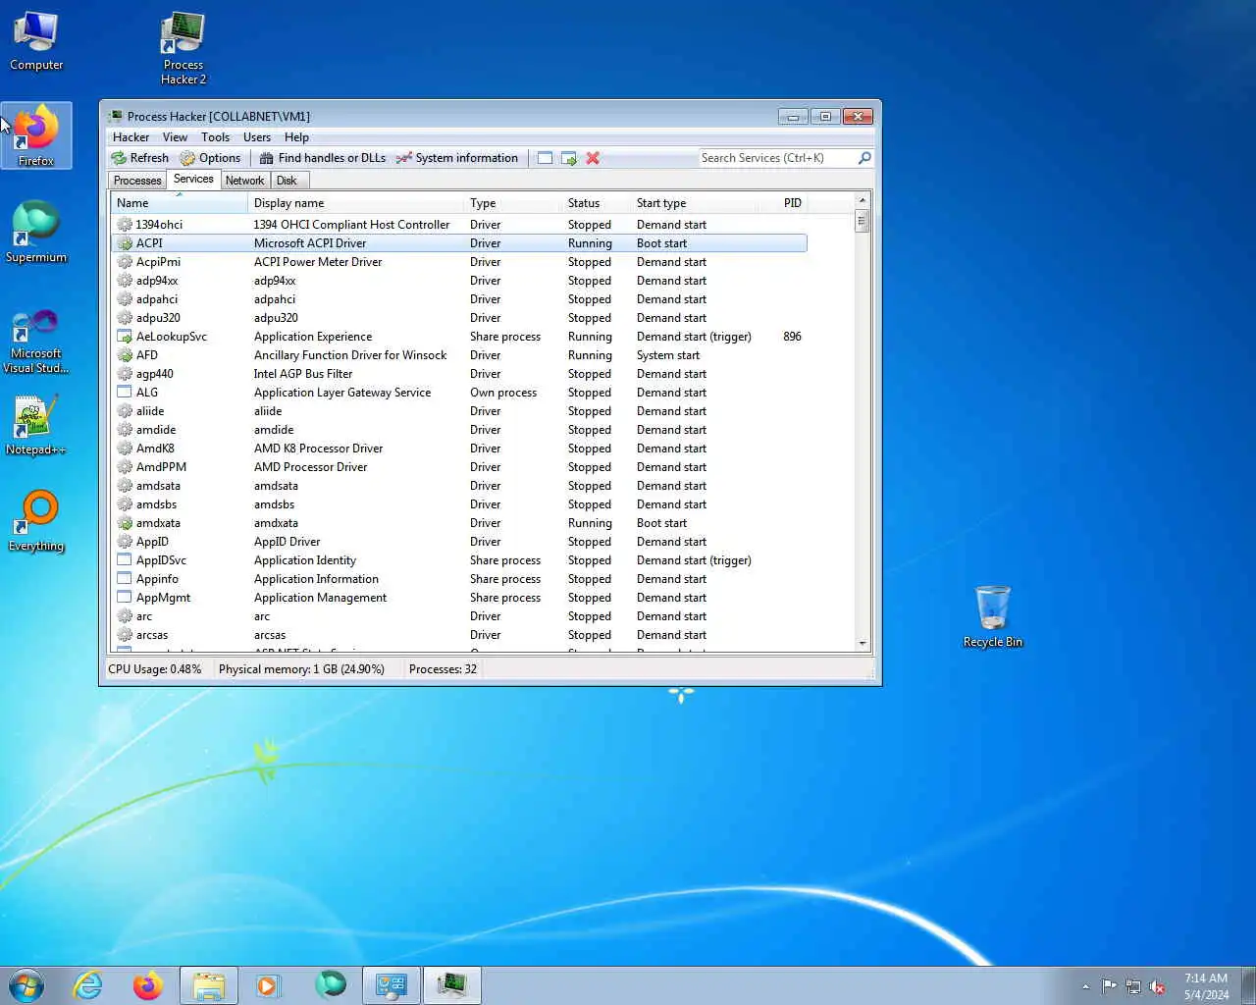Sort by the Name column header
1256x1005 pixels.
pos(179,203)
